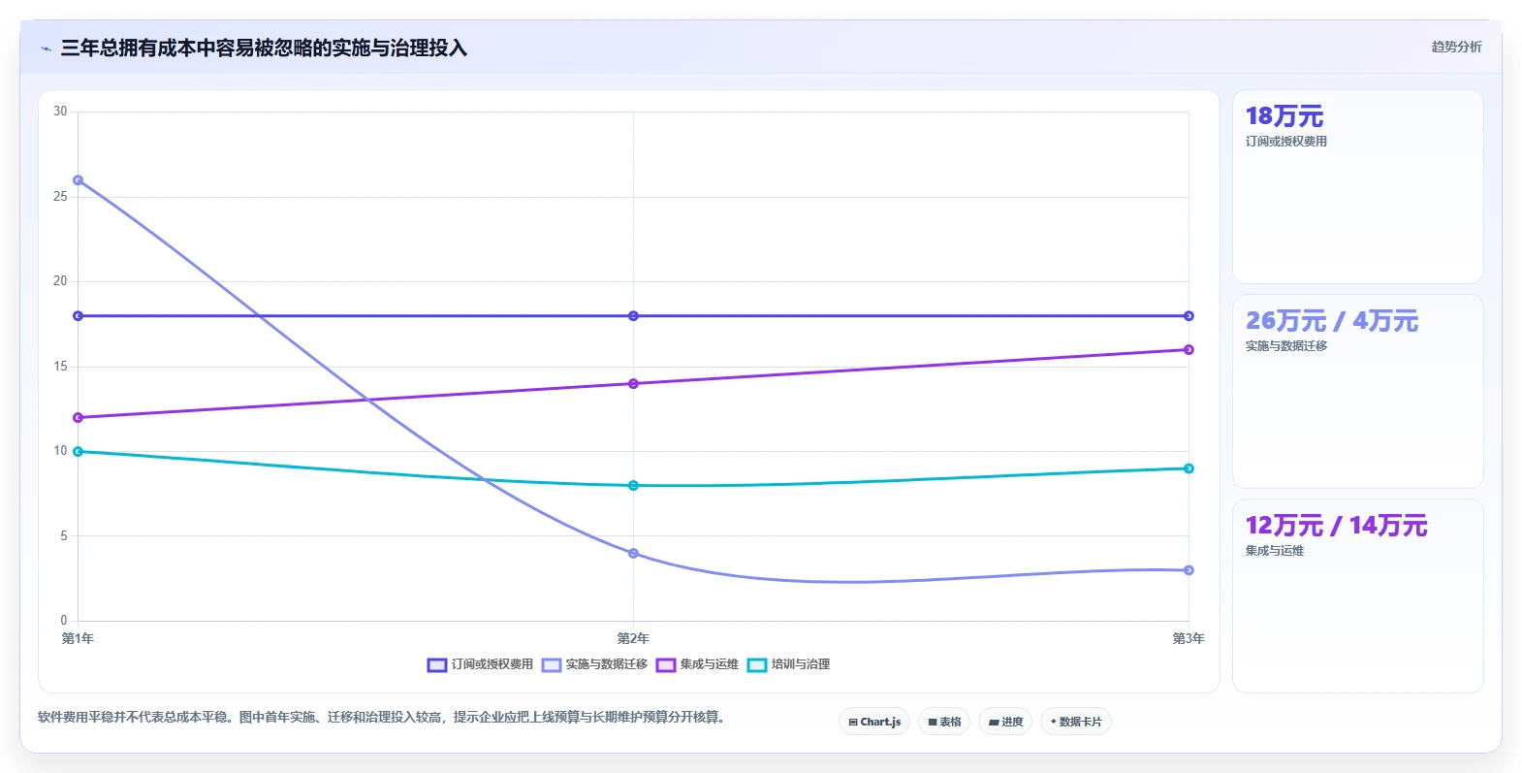
Task: Pick the 实施与数据迁移 data point at 第3年
Action: point(1189,570)
